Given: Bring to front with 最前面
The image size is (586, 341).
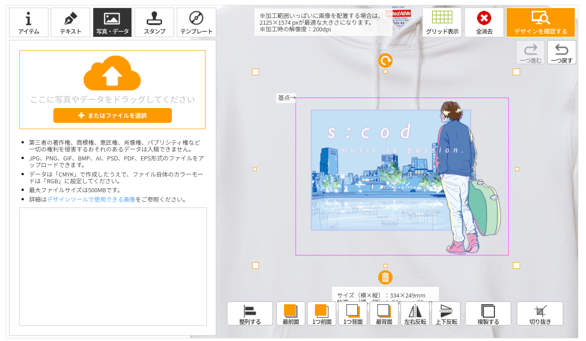Looking at the screenshot, I should (x=291, y=314).
